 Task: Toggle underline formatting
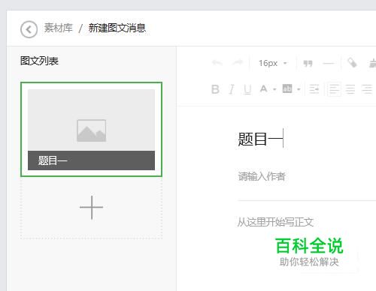pos(247,89)
